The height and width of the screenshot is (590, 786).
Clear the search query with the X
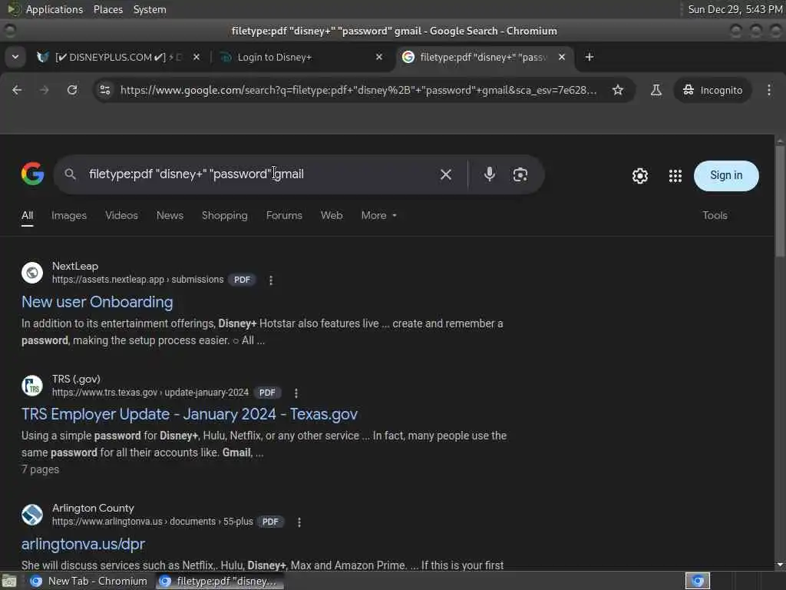(446, 174)
